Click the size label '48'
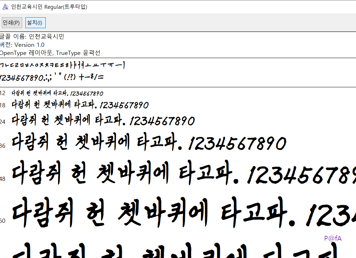Screen dimensions: 356x258 coord(2,179)
